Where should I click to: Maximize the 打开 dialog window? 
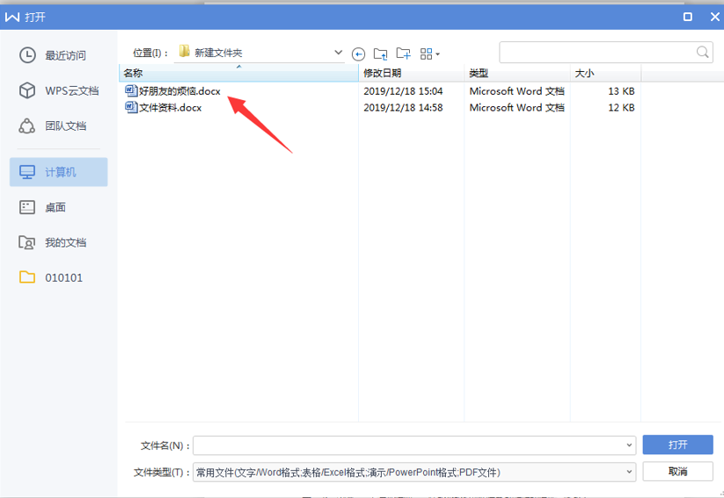click(688, 17)
